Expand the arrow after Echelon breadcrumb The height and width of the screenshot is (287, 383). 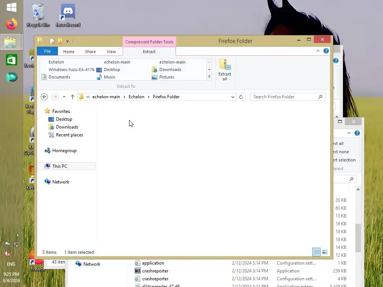(x=148, y=97)
